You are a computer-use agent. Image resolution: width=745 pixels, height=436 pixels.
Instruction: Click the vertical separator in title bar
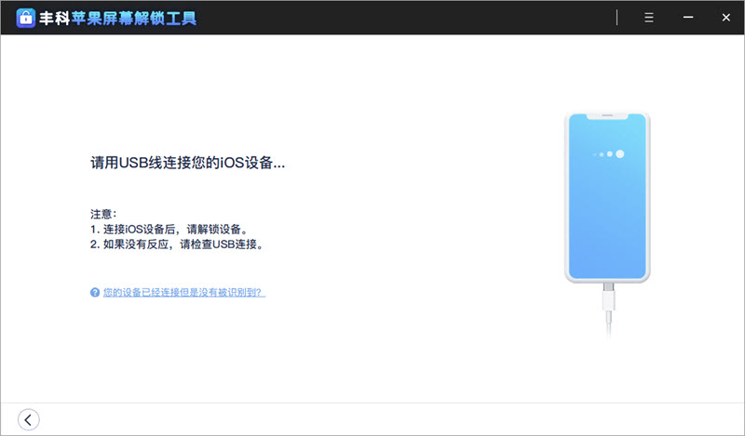[617, 19]
